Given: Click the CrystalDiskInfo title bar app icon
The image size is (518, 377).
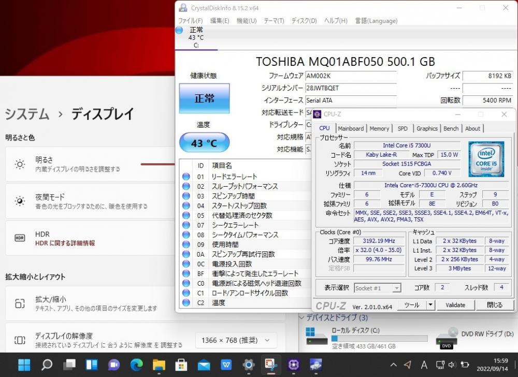Looking at the screenshot, I should 183,8.
